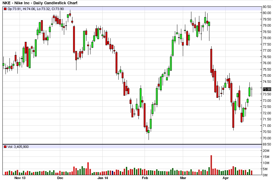Click the single dark blue volume bar
273x180 pixels.
pos(113,173)
